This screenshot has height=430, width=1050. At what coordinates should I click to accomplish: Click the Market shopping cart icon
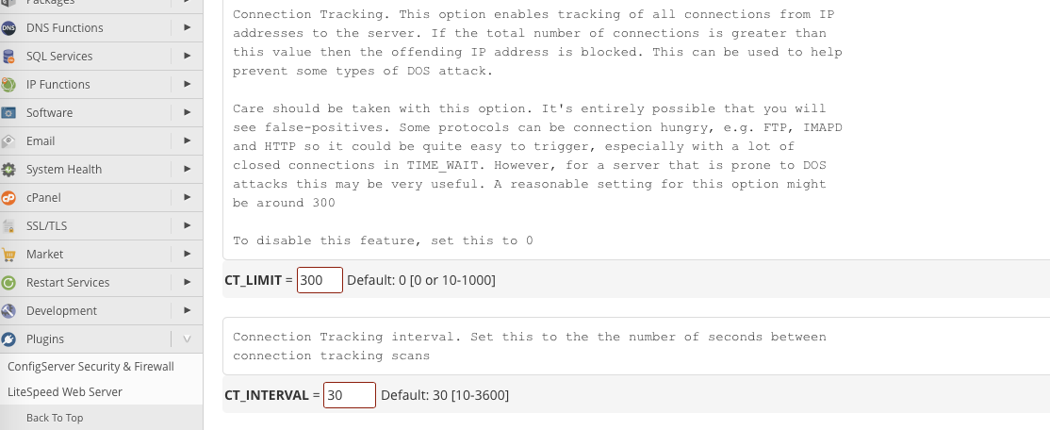point(8,255)
